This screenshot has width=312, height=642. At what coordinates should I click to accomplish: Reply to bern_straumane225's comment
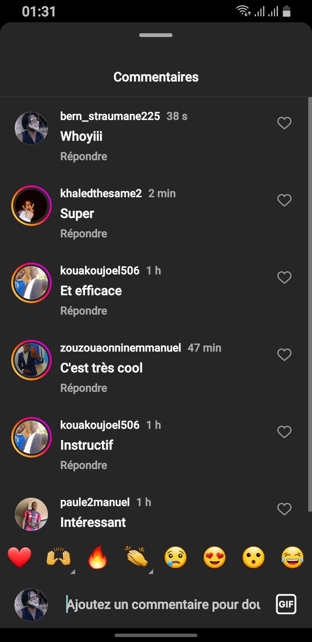83,156
